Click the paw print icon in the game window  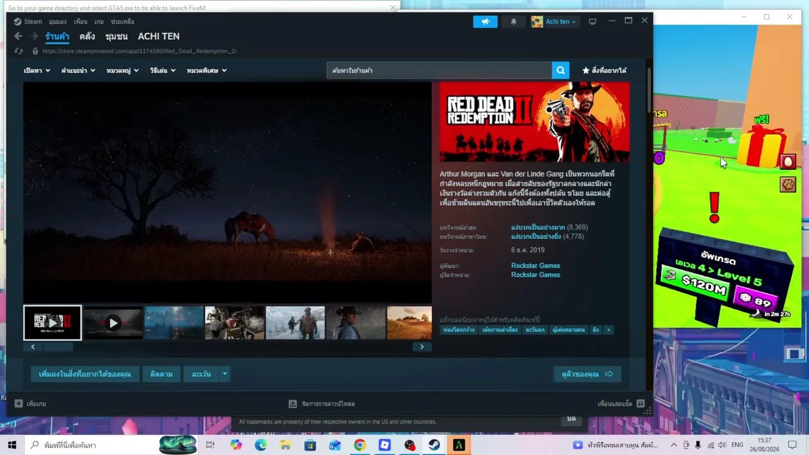coord(788,184)
